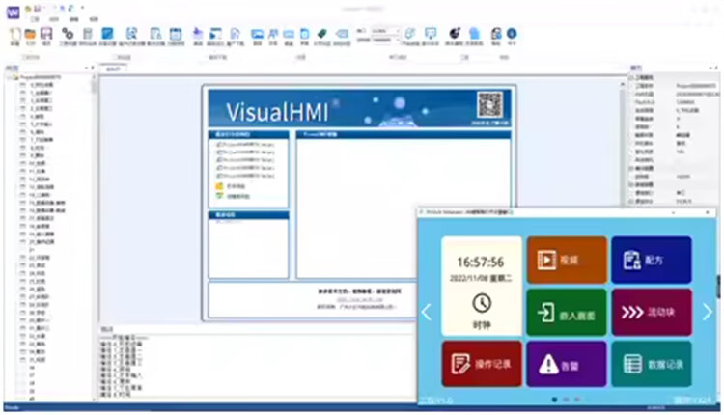This screenshot has width=724, height=415.
Task: Click the document download toolbar icon
Action: click(235, 34)
